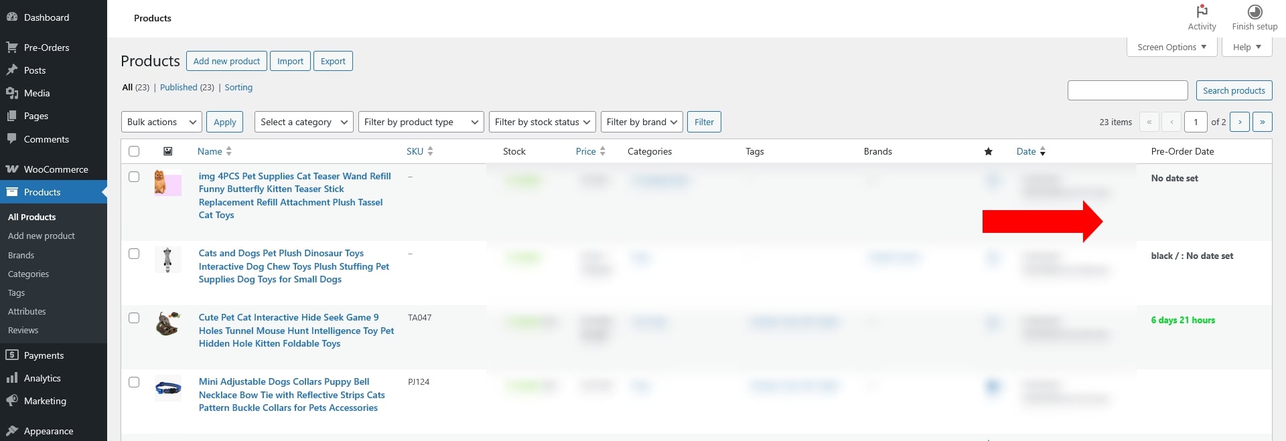1286x441 pixels.
Task: Click the Finish setup progress icon
Action: pyautogui.click(x=1255, y=12)
